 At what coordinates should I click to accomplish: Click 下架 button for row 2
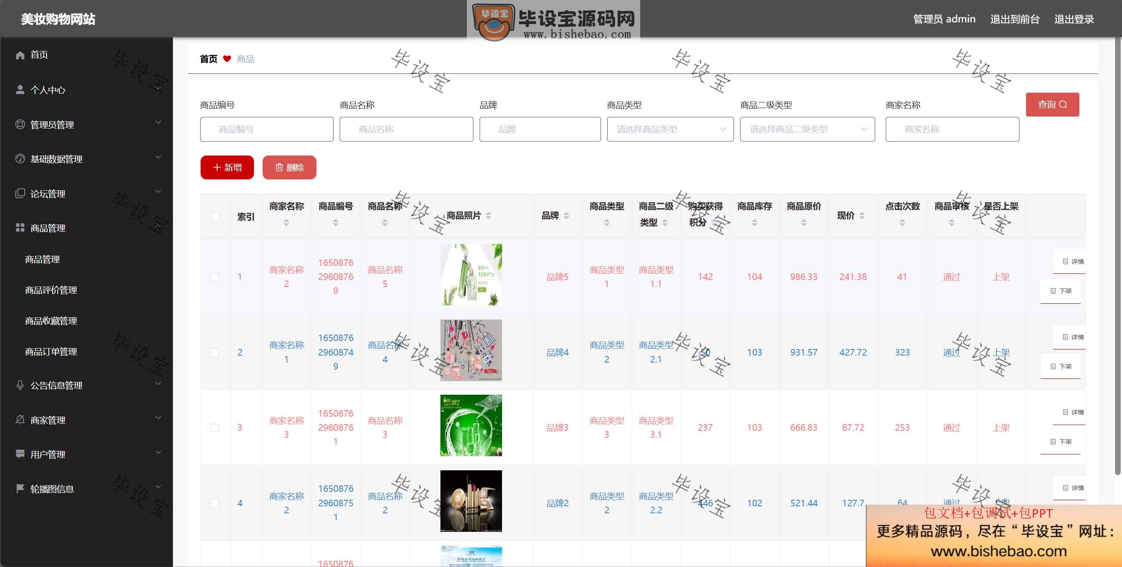point(1061,366)
